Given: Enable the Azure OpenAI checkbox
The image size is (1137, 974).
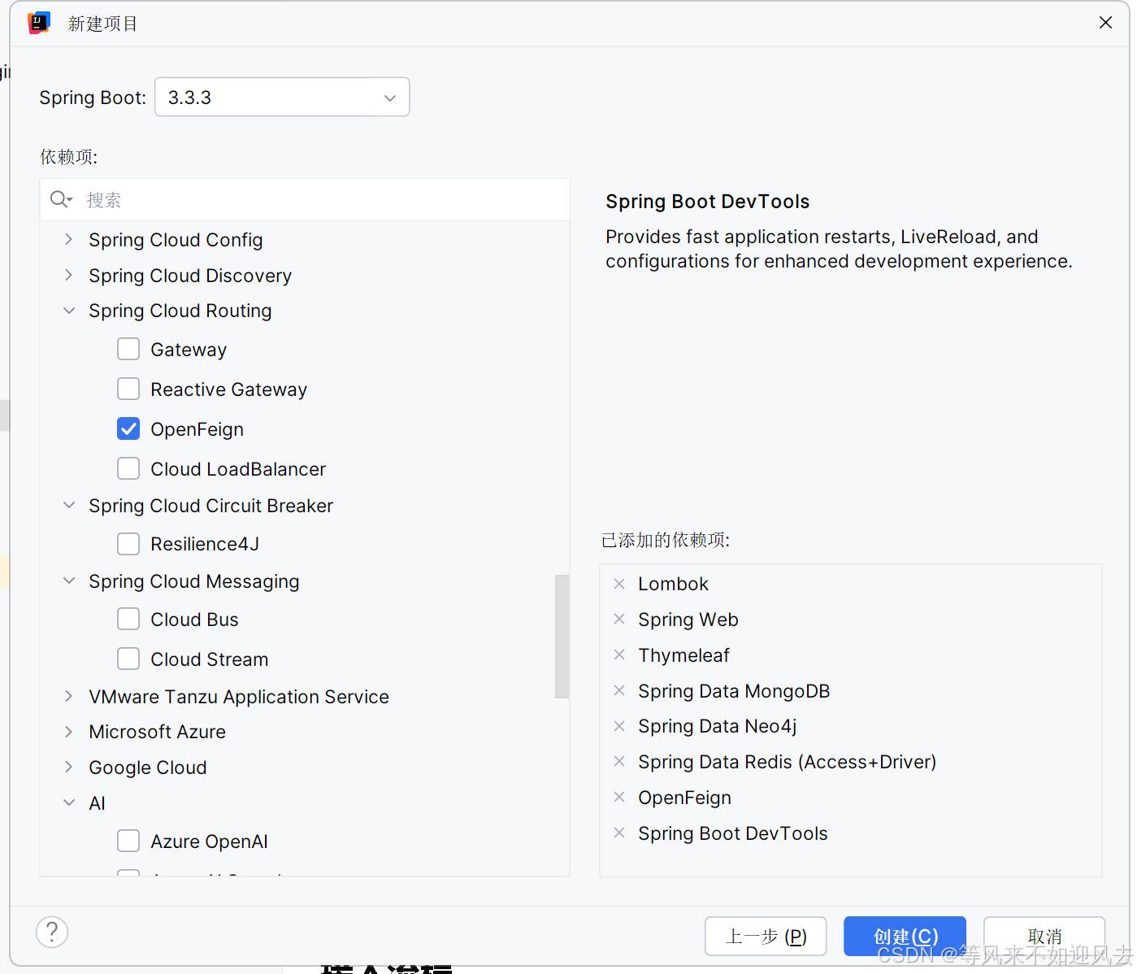Looking at the screenshot, I should pos(128,841).
